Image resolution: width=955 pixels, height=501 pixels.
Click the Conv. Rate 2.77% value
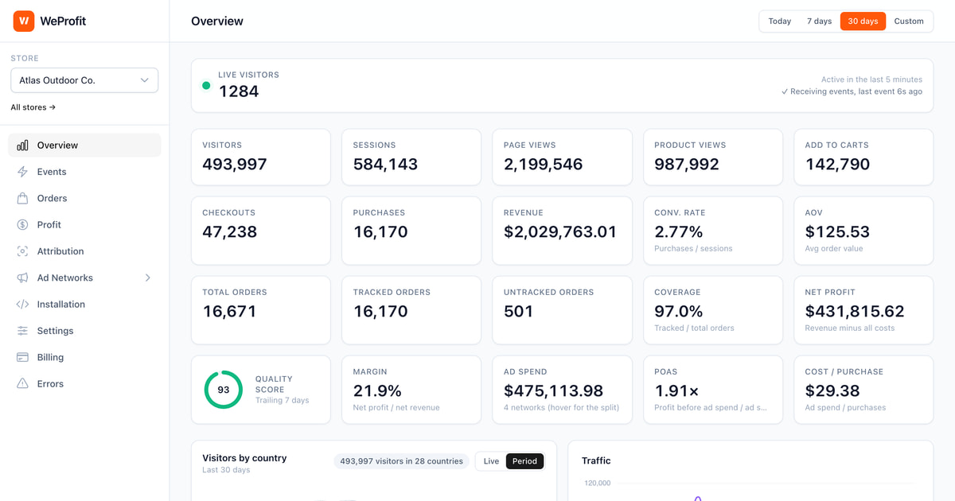679,232
